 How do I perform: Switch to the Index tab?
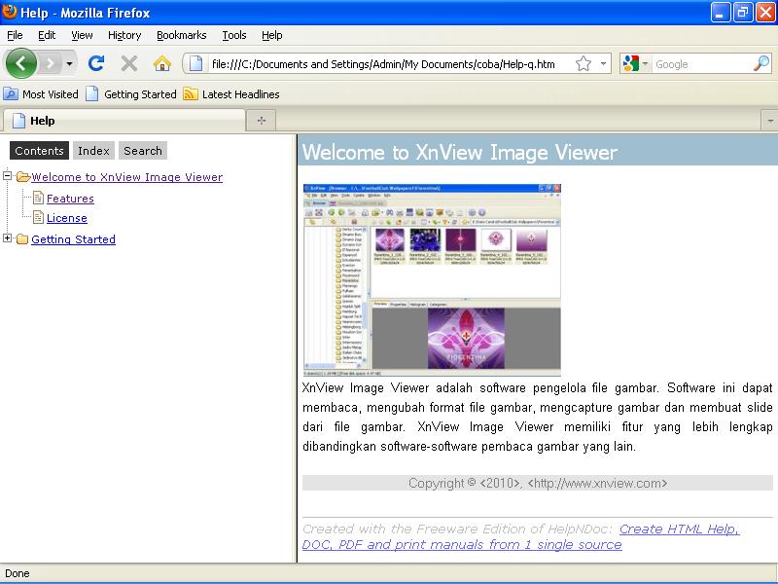93,151
